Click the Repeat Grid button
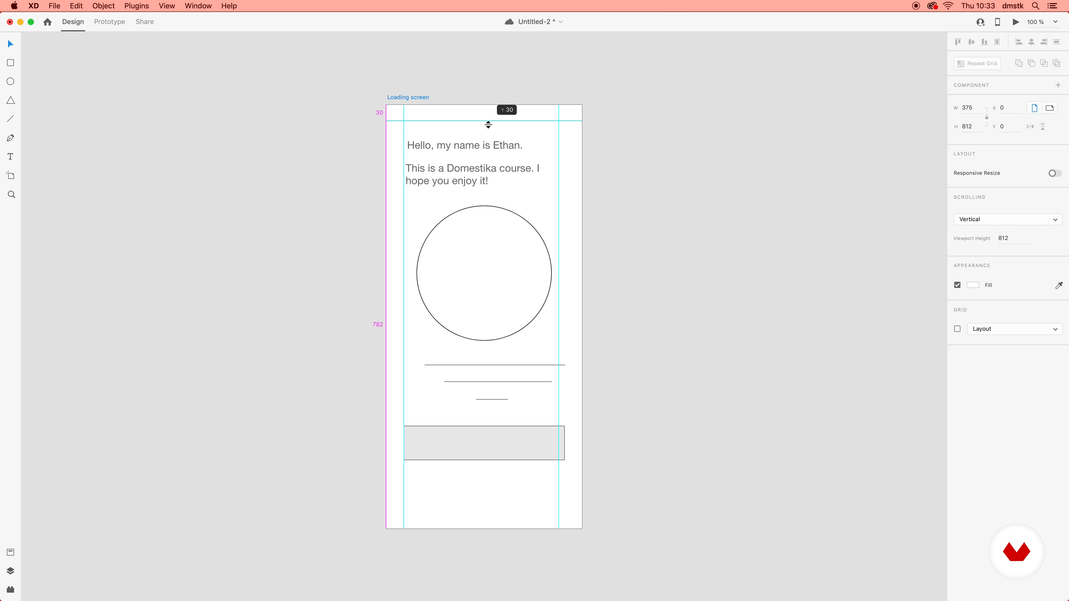Viewport: 1069px width, 601px height. click(977, 63)
